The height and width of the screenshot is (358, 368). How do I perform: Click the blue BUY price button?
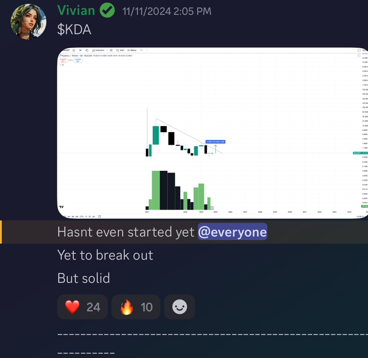(78, 60)
